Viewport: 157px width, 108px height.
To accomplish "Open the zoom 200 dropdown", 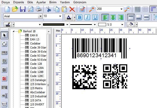I will 121,9.
